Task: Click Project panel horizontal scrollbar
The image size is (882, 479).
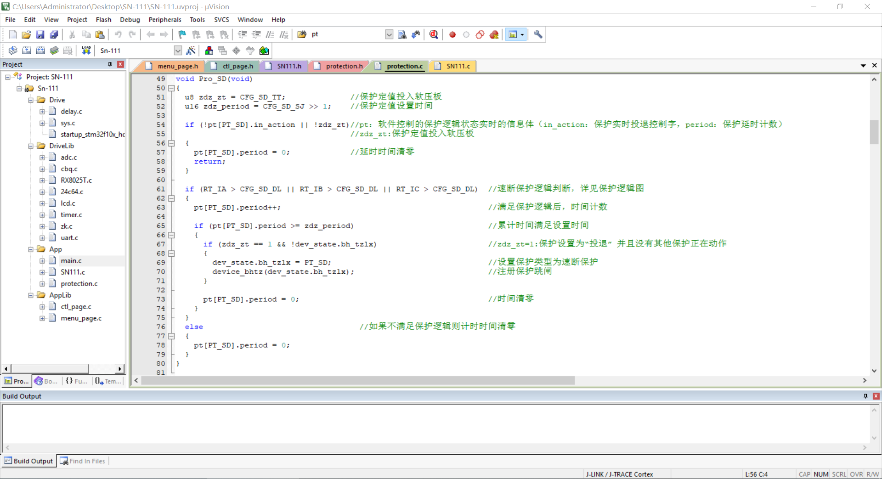Action: (x=50, y=369)
